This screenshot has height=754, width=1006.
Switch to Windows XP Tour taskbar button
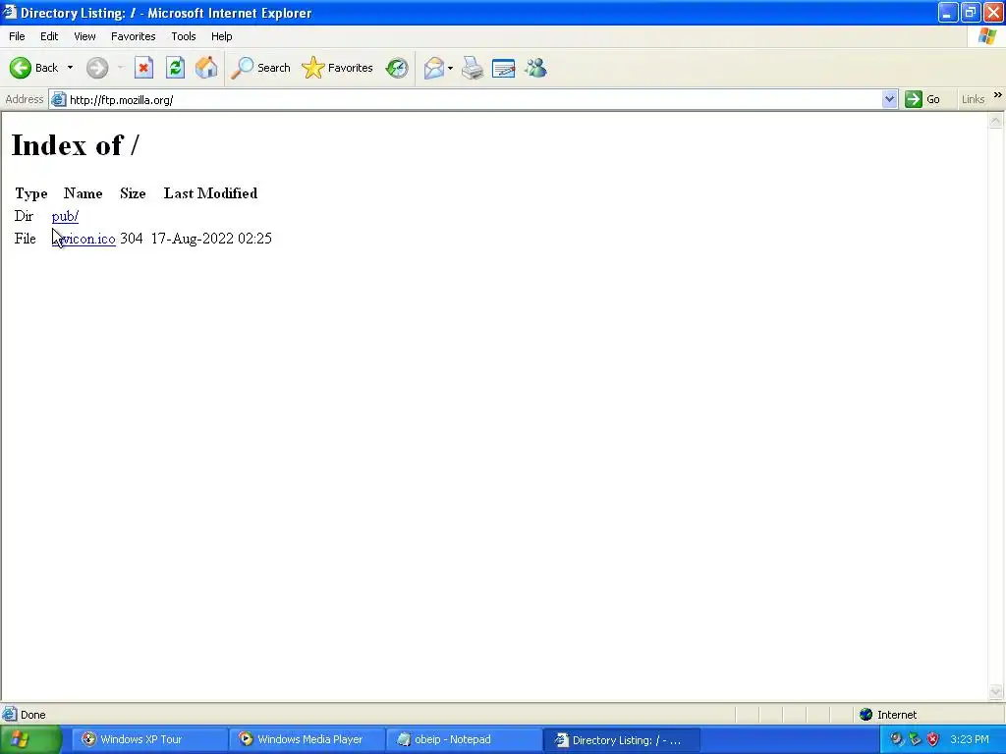coord(148,739)
